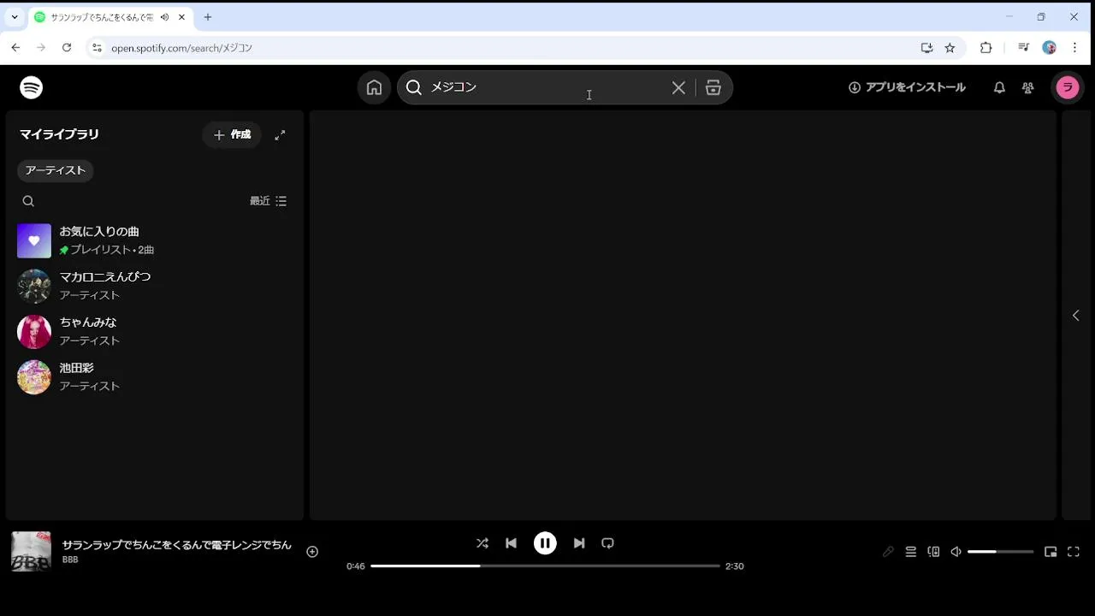Click the install app icon in address bar

pyautogui.click(x=926, y=48)
